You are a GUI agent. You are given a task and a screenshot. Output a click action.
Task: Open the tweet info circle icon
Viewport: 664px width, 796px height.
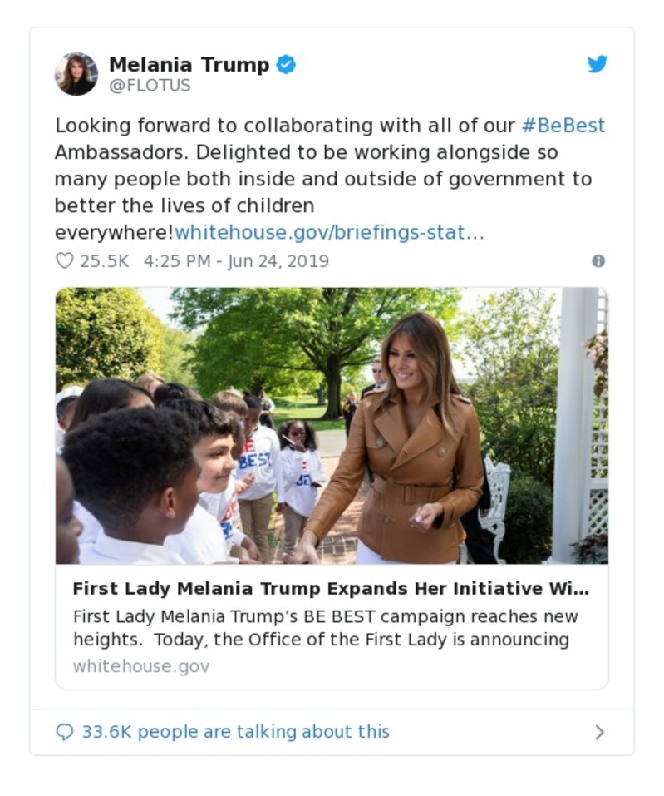click(x=598, y=261)
